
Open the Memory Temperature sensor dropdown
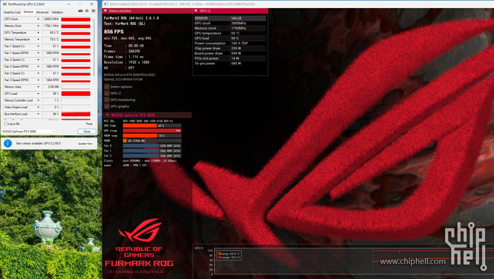point(38,39)
